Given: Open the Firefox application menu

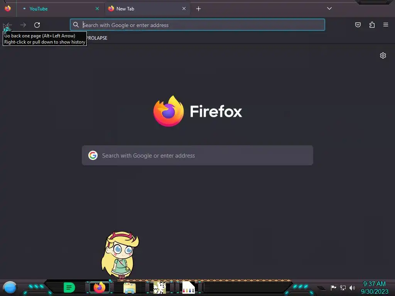Looking at the screenshot, I should click(x=386, y=25).
